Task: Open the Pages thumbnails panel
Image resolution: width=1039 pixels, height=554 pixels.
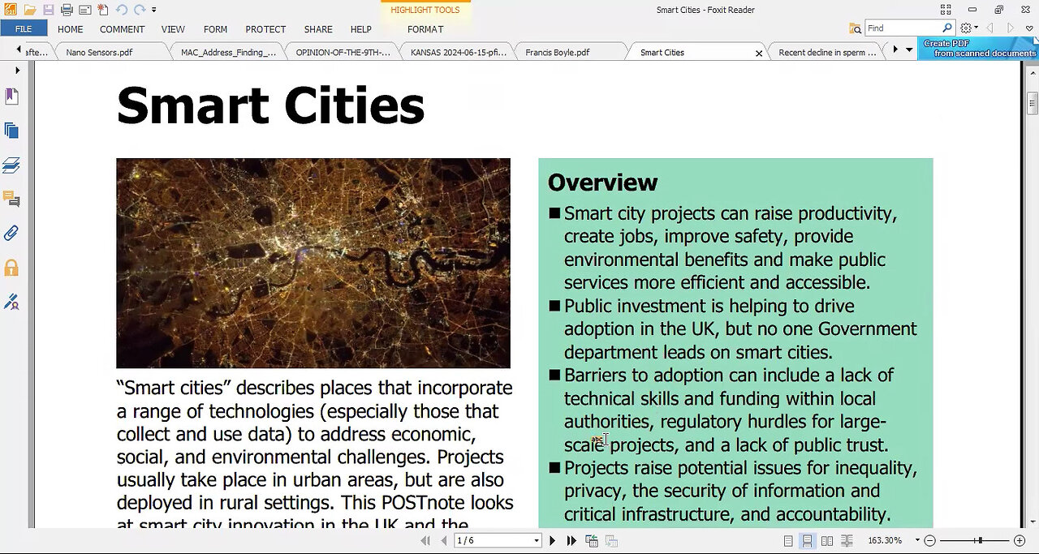Action: (x=11, y=131)
